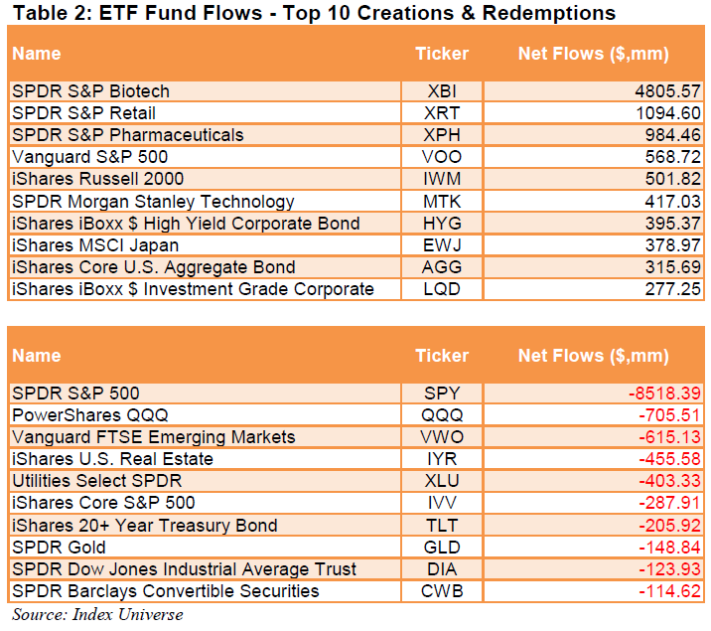Select the 277.25 net flow value
Screen dimensions: 711x631
(674, 289)
